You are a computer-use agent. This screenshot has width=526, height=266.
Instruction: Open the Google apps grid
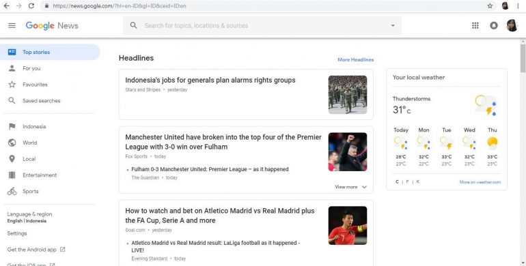pos(475,25)
